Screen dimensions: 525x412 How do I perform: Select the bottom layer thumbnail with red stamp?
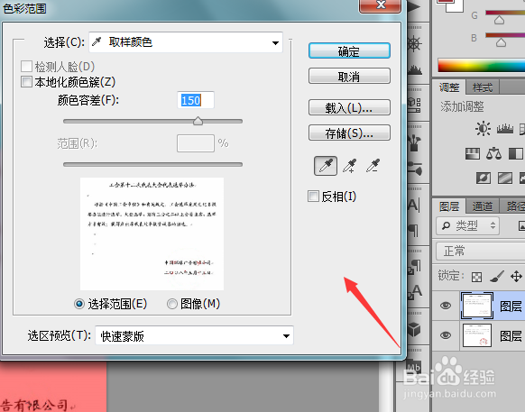477,335
